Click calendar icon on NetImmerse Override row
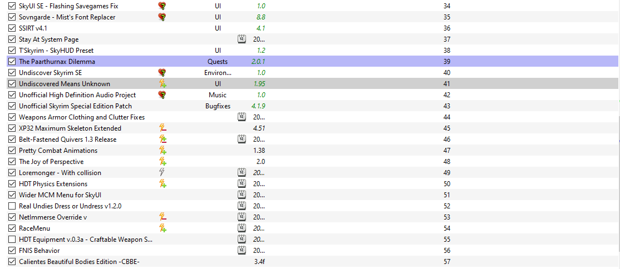The height and width of the screenshot is (269, 620). tap(242, 217)
